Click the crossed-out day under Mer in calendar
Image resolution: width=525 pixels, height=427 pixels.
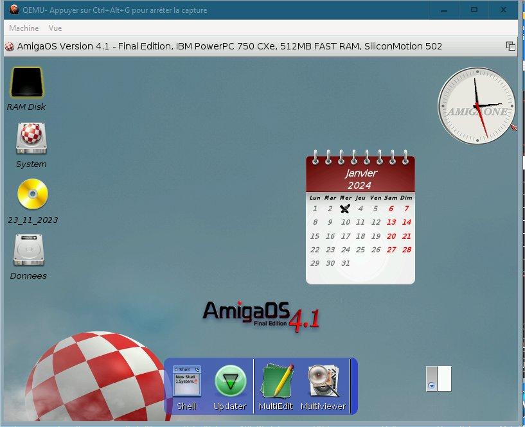coord(345,209)
